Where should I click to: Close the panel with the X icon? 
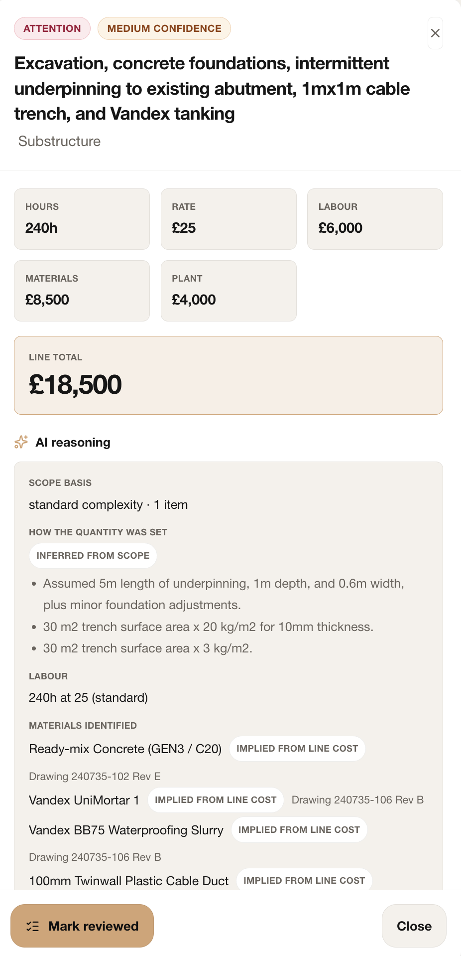435,33
